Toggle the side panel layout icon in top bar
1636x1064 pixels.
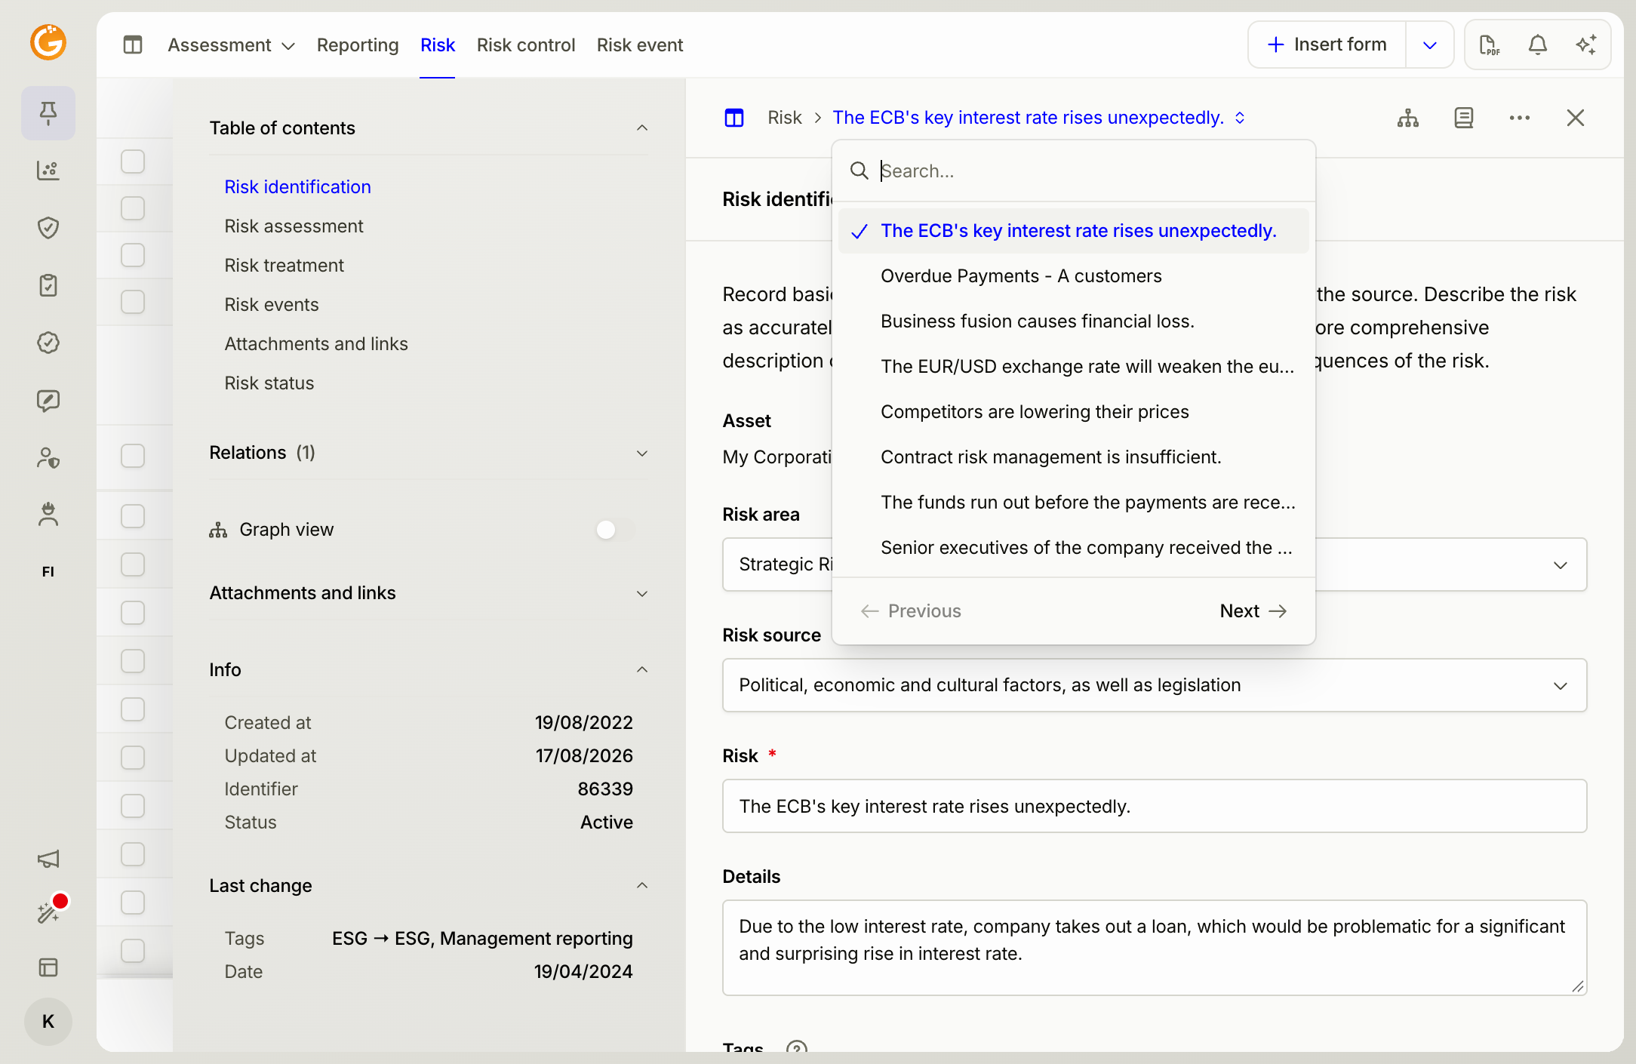click(x=133, y=45)
